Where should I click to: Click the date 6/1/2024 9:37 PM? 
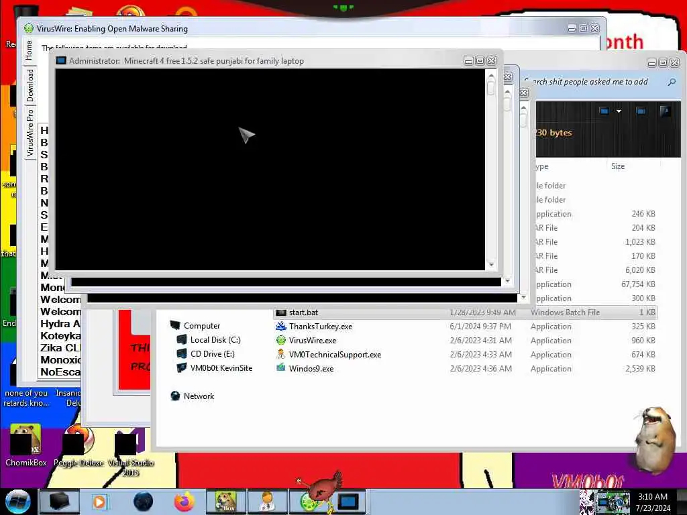(480, 327)
